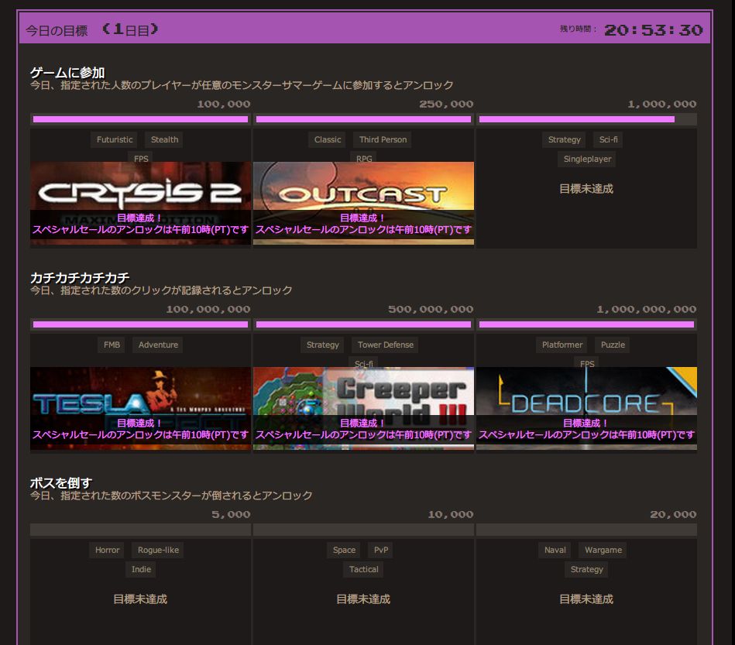Select the Tower Defense tag
Viewport: 735px width, 645px height.
point(385,345)
